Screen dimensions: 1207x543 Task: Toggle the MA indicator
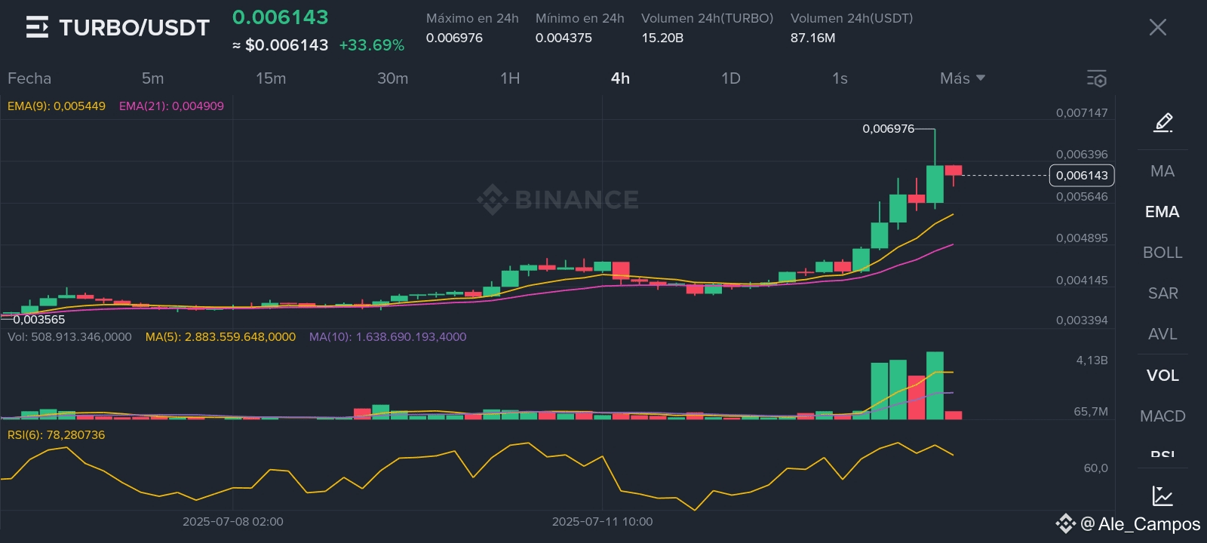(x=1162, y=171)
